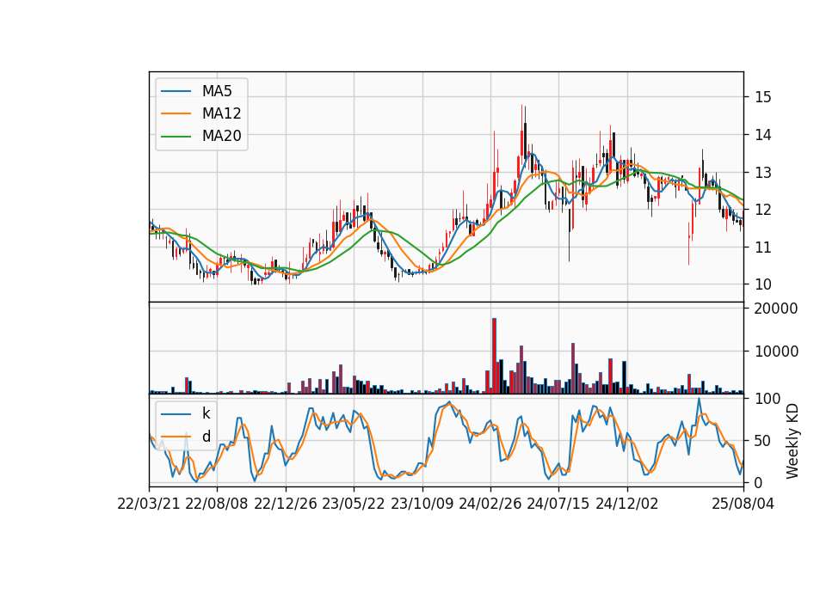Click the 24/02/26 date label

pyautogui.click(x=490, y=504)
